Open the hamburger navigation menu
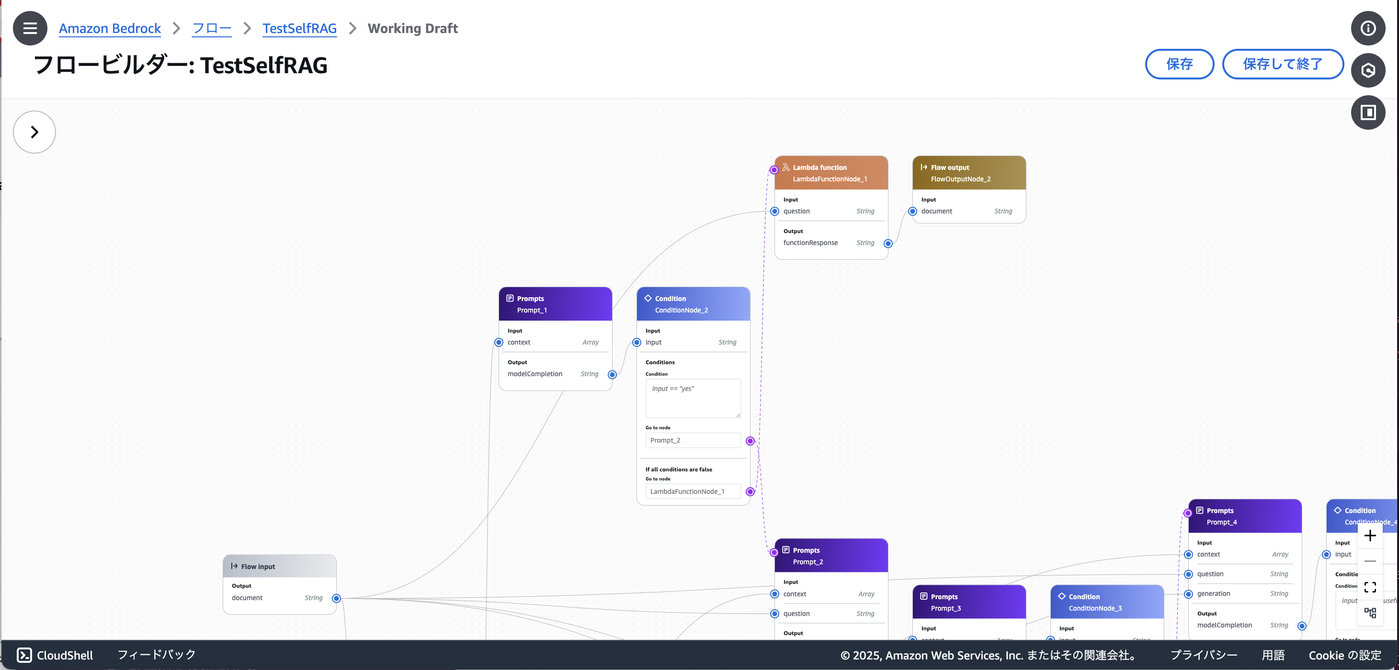 30,28
